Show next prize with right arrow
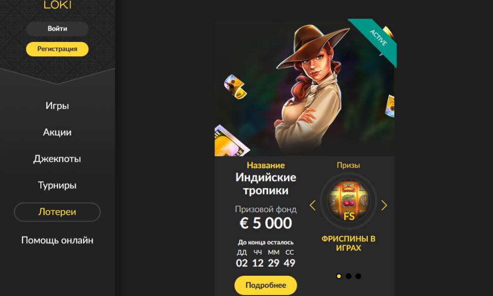The width and height of the screenshot is (493, 296). [384, 205]
